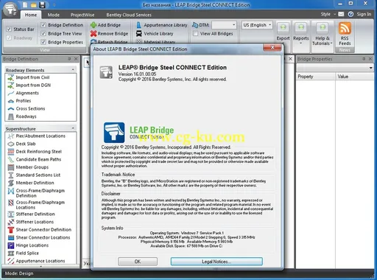377x280 pixels.
Task: Open Alignments in Roadway Elements
Action: [x=27, y=93]
